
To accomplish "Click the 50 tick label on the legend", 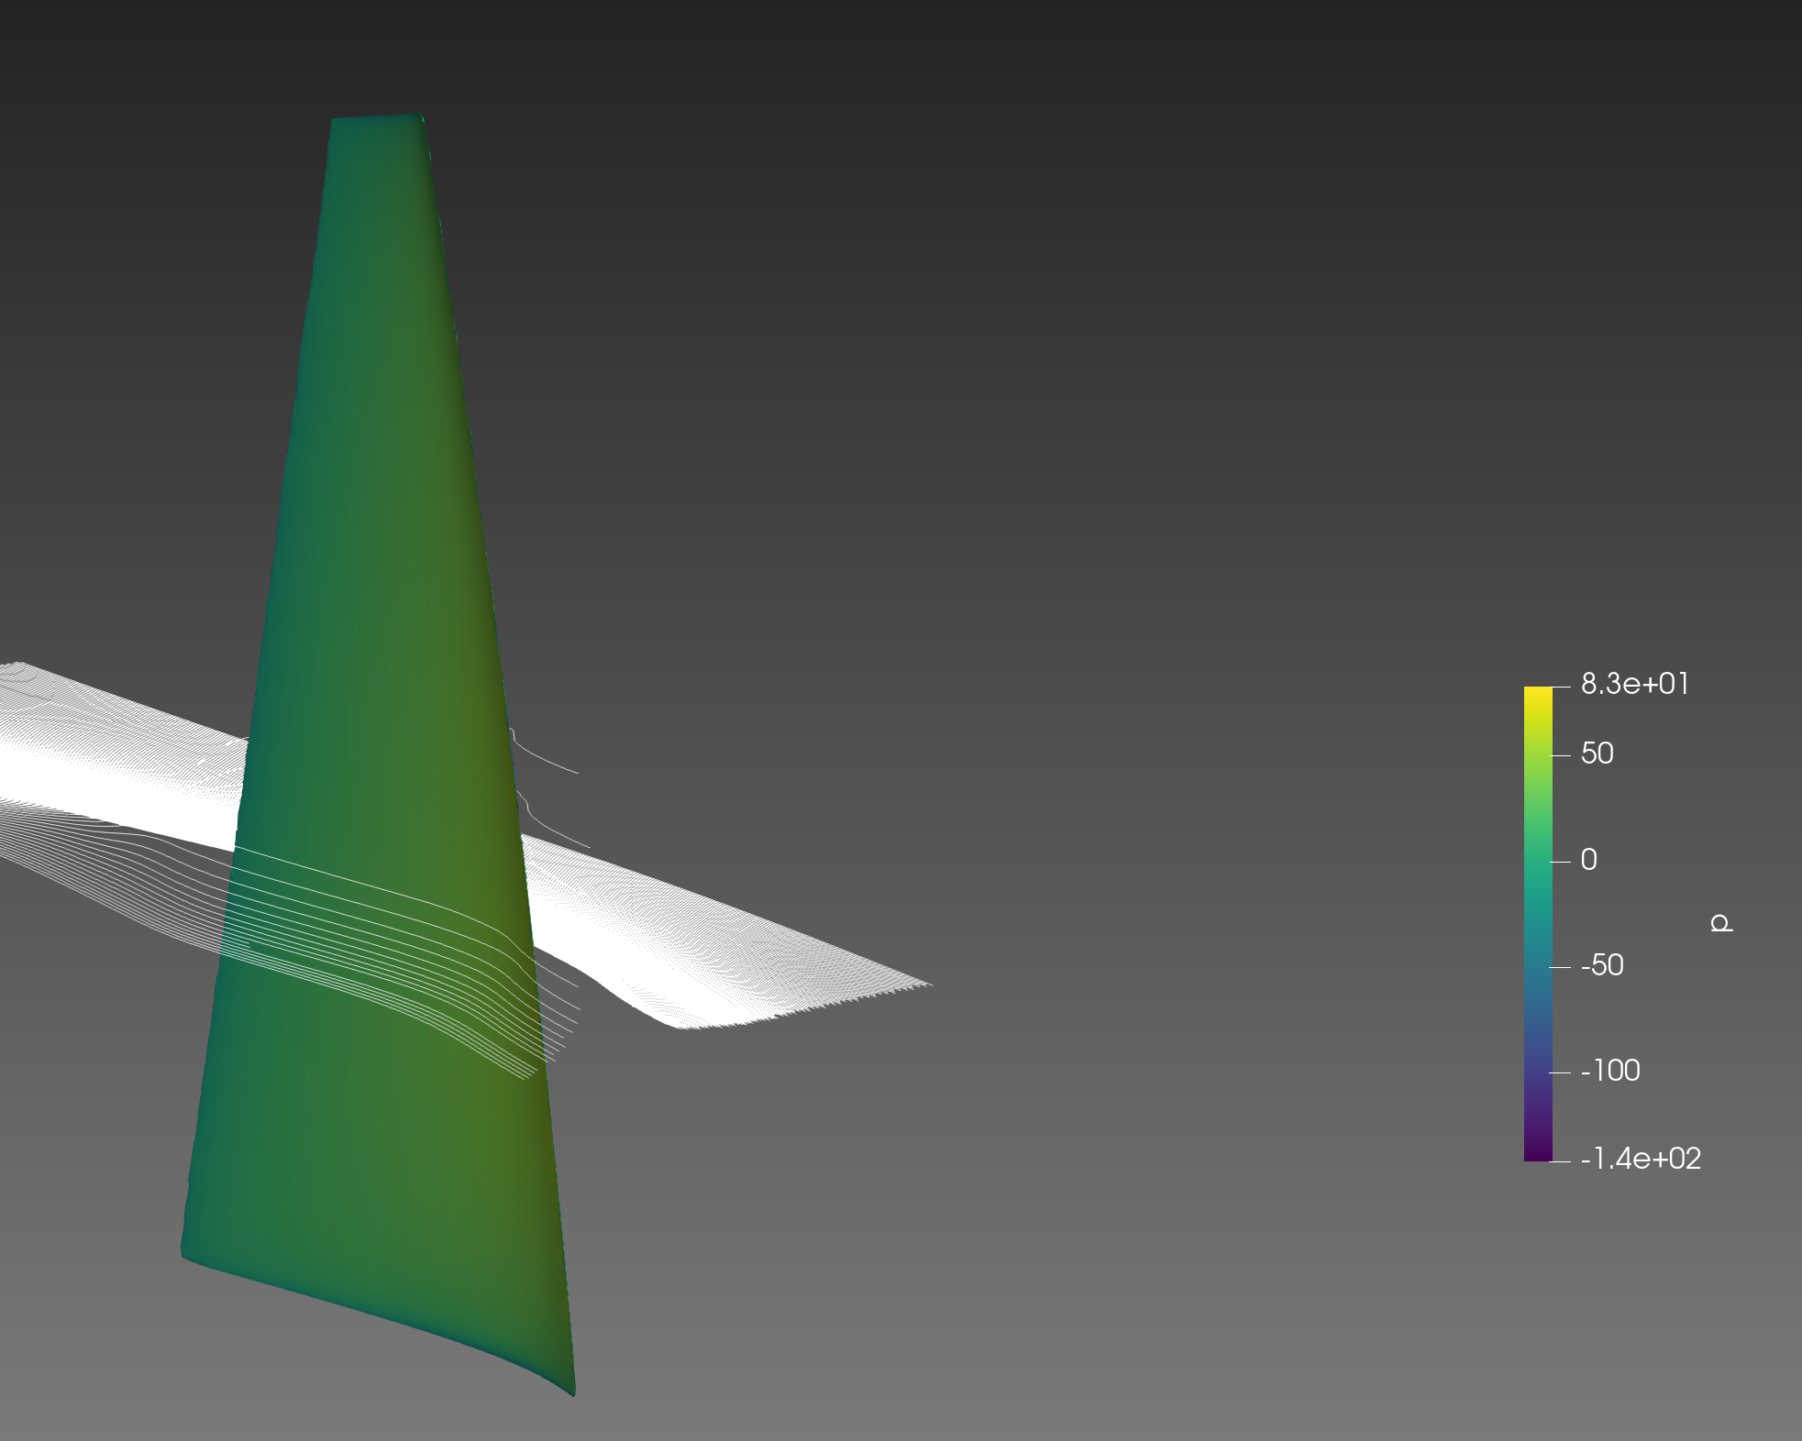I will click(x=1597, y=754).
